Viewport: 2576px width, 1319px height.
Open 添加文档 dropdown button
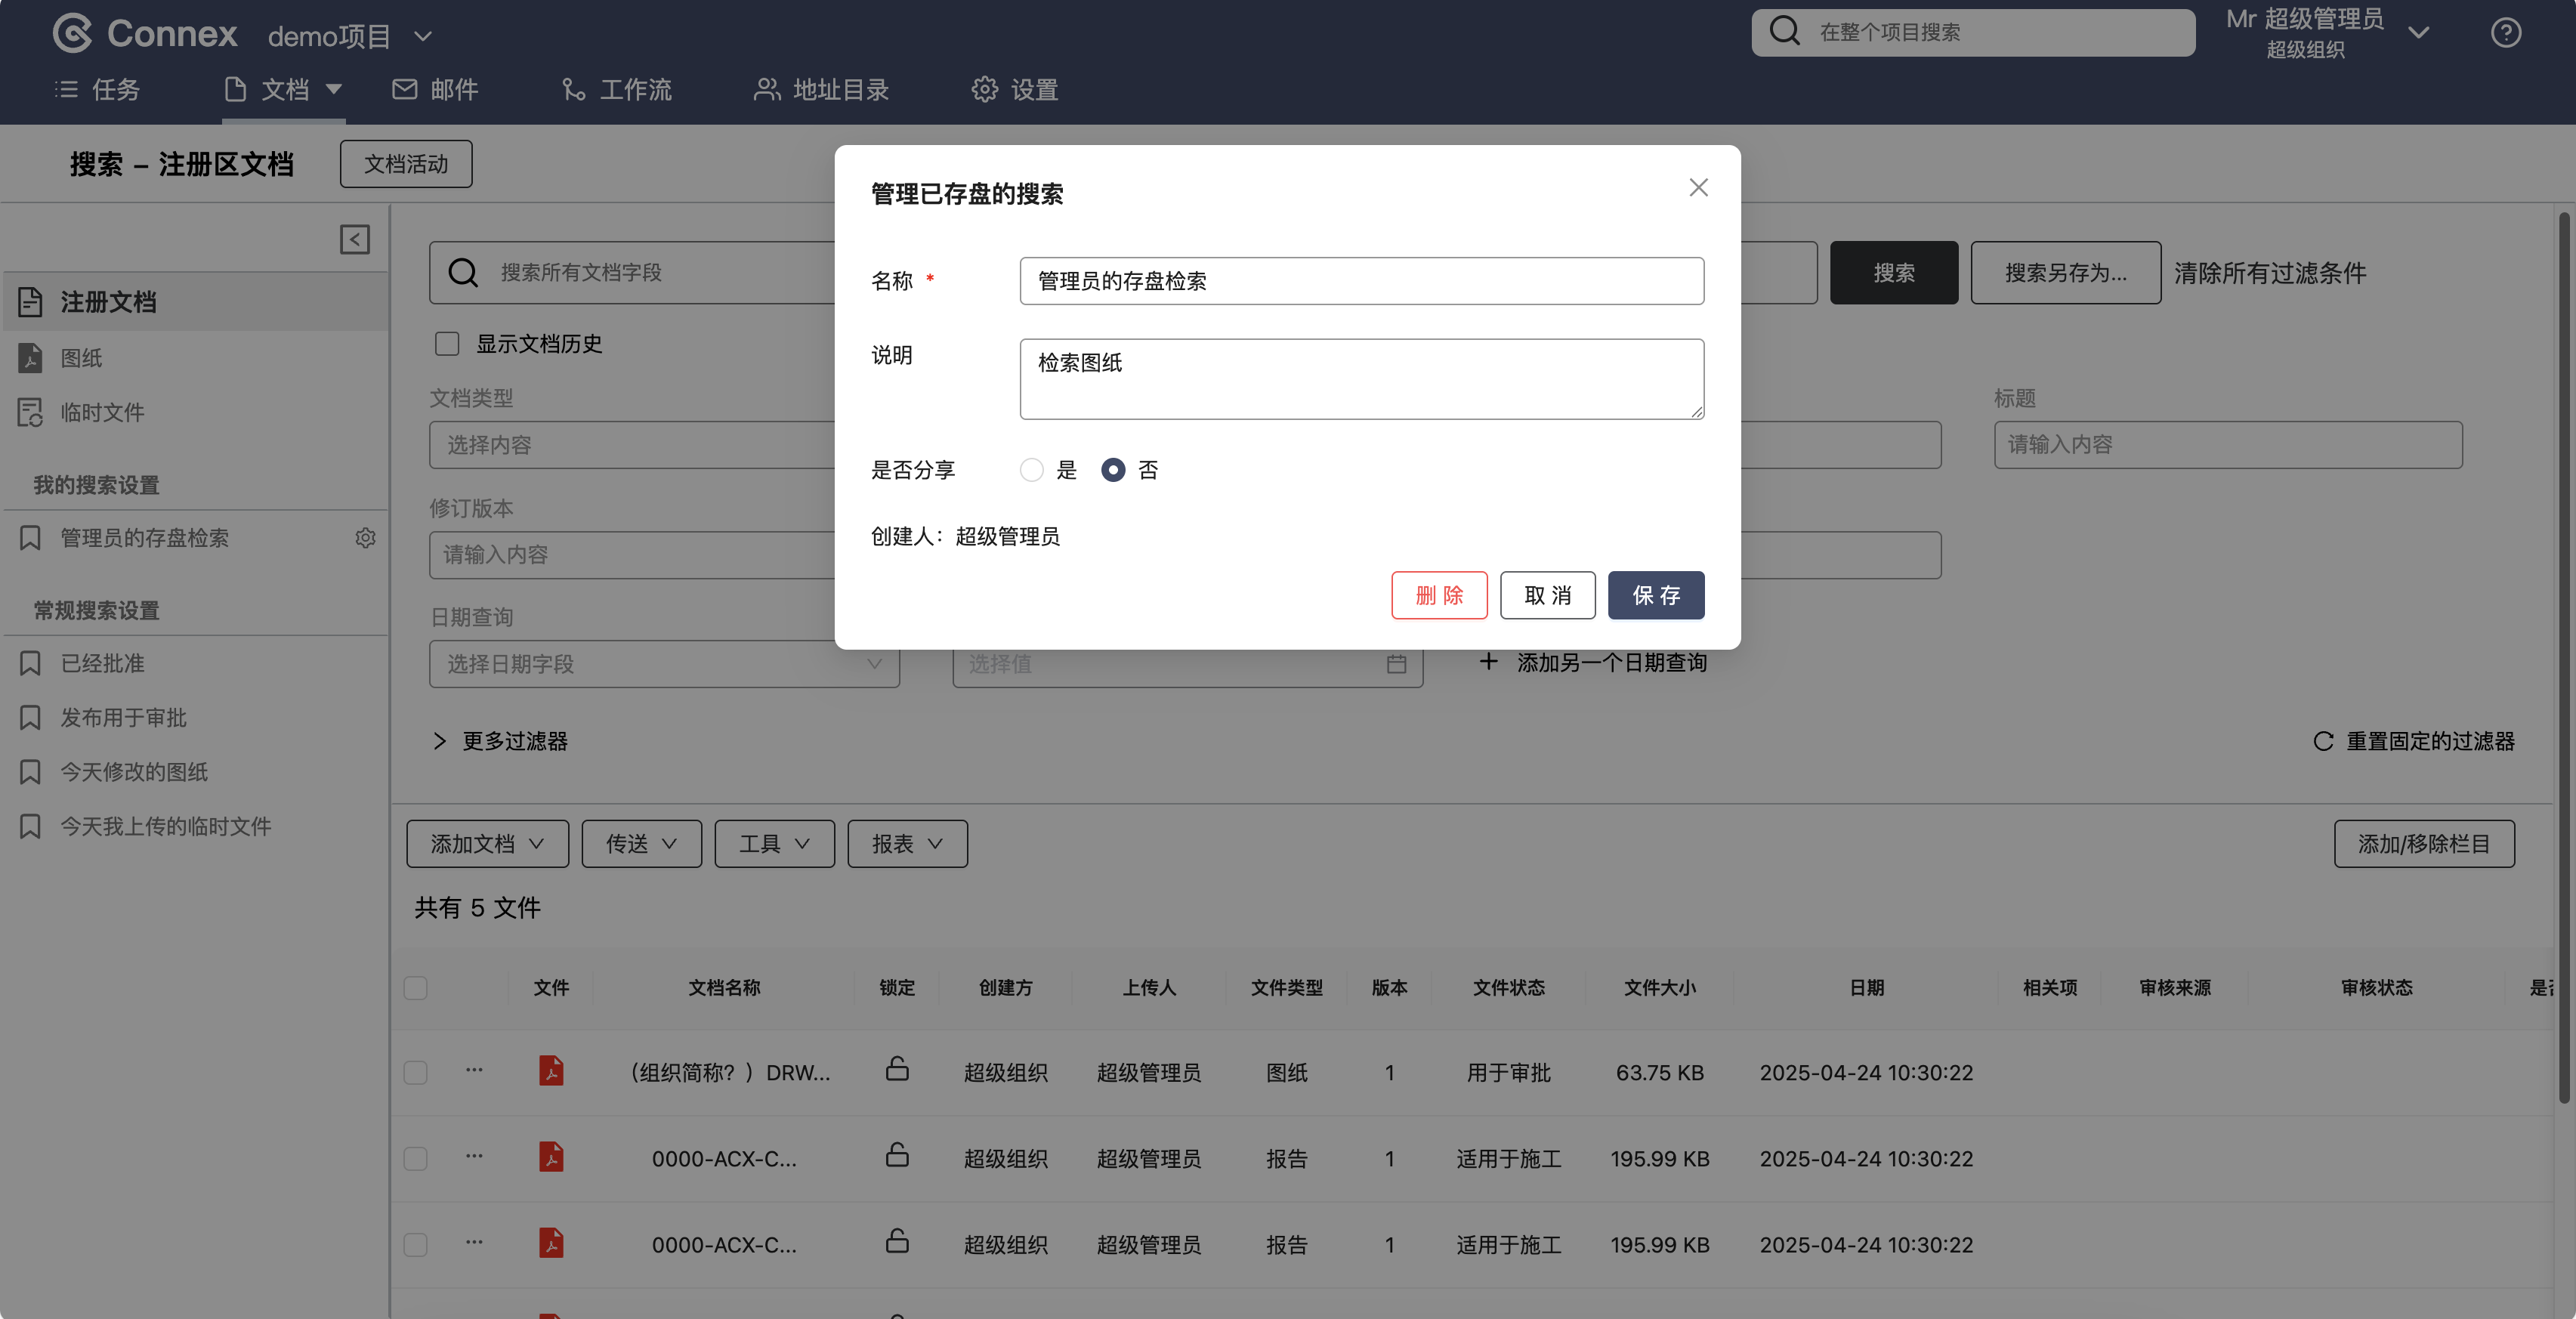487,844
